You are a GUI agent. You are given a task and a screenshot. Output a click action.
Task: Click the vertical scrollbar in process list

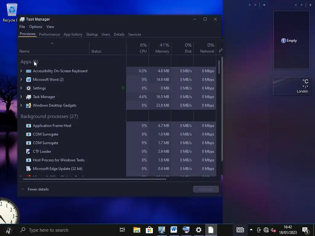pyautogui.click(x=219, y=67)
